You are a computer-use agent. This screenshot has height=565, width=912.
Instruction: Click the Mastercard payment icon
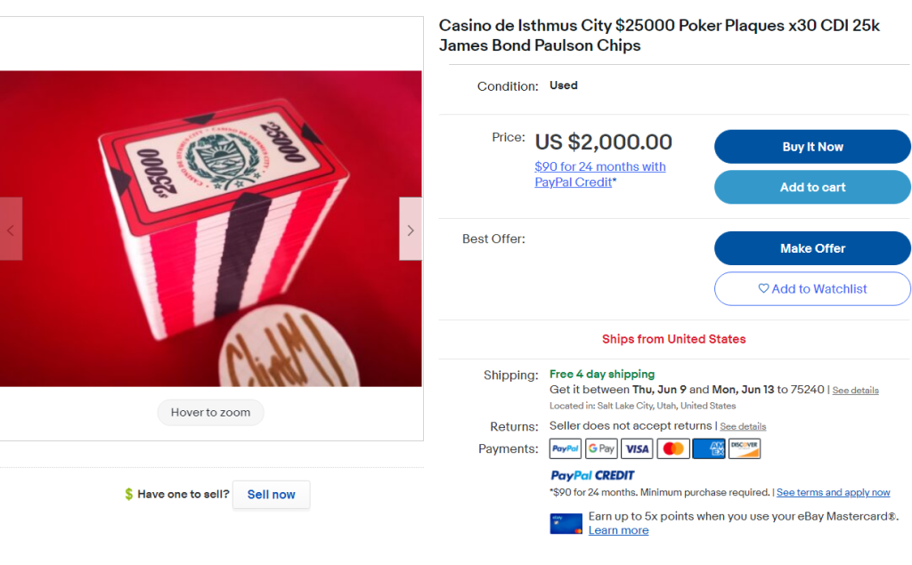(673, 448)
